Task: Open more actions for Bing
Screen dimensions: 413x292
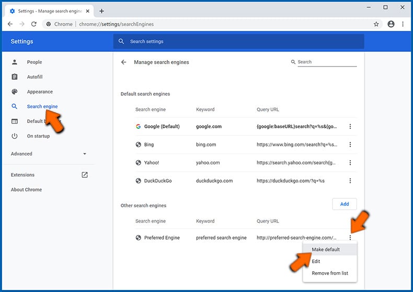Action: click(350, 144)
